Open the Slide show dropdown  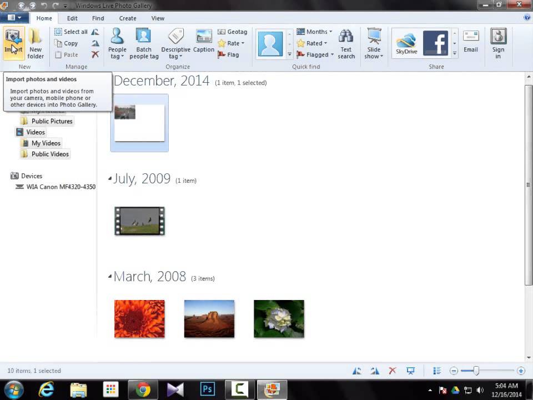click(374, 43)
